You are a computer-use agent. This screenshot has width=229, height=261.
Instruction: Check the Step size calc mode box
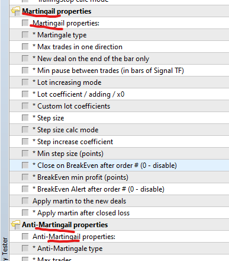coord(25,130)
